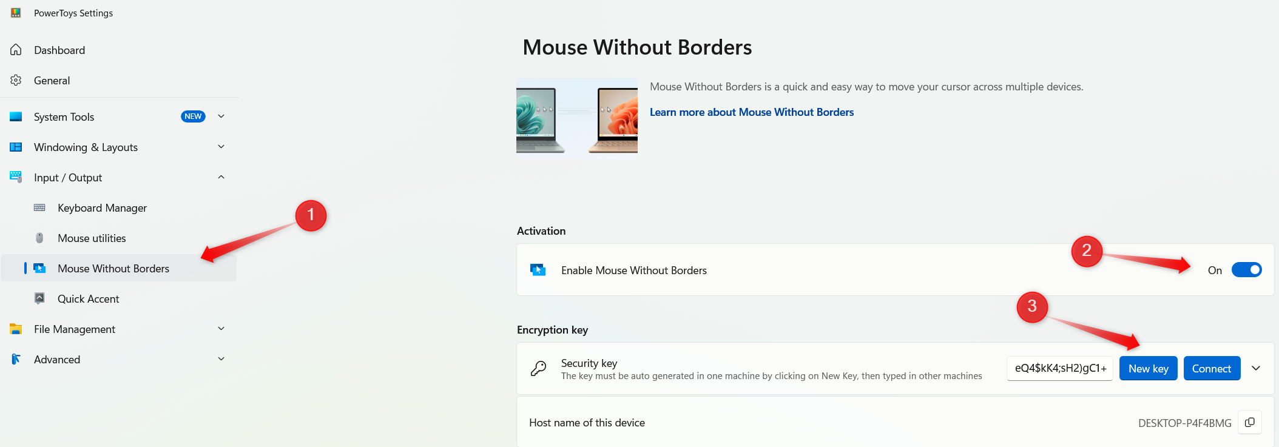Expand the System Tools section chevron
Screen dimensions: 1279x447
(x=221, y=116)
